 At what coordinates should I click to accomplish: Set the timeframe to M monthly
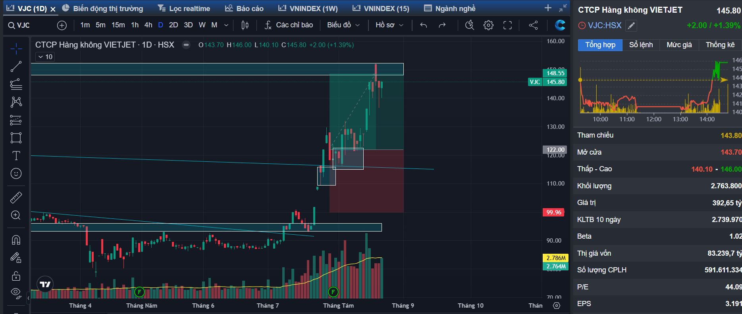tap(214, 25)
